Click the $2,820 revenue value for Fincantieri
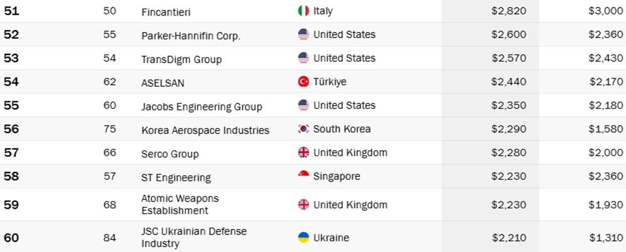 click(509, 11)
